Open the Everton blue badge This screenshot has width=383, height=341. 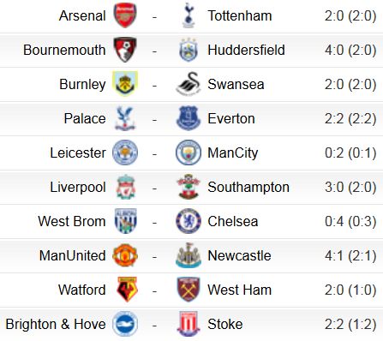[189, 118]
